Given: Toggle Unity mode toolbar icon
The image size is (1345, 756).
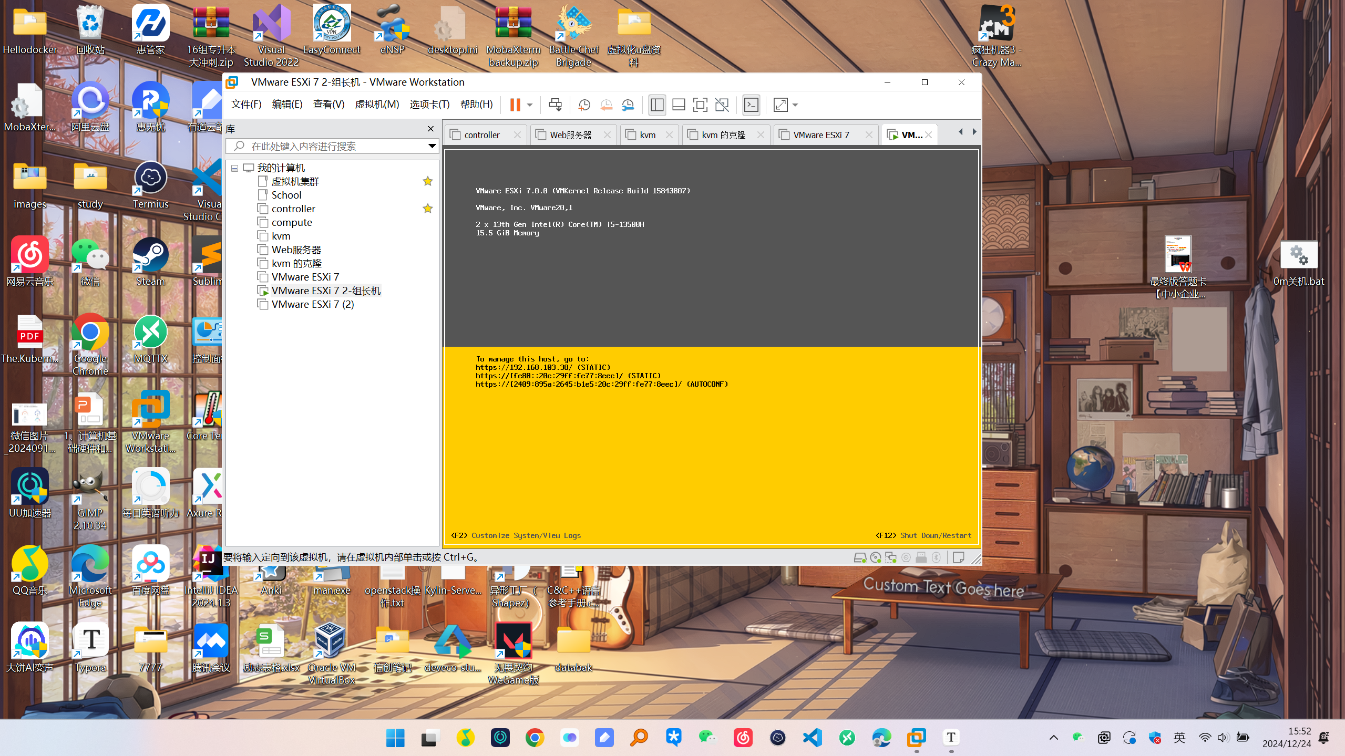Looking at the screenshot, I should [x=722, y=105].
